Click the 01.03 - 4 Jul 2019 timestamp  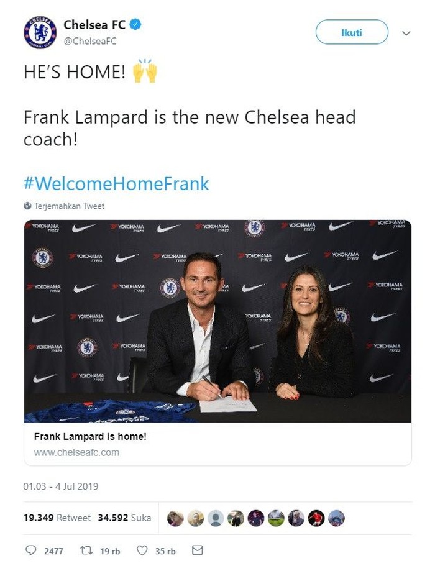click(61, 486)
